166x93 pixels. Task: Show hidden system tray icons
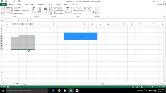coord(147,91)
